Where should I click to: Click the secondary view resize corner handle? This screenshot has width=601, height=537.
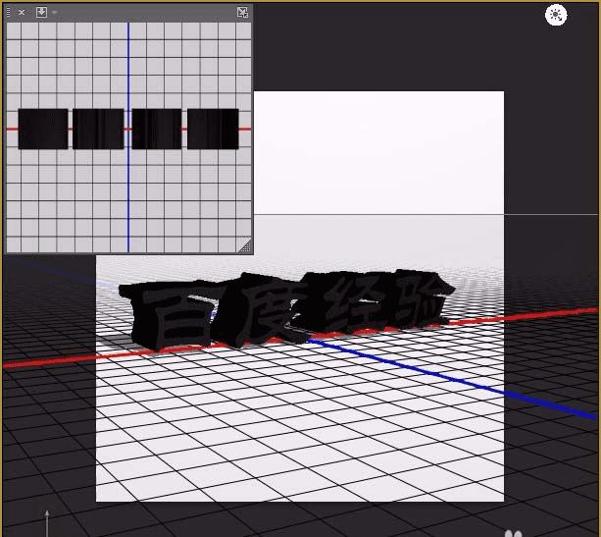(245, 246)
